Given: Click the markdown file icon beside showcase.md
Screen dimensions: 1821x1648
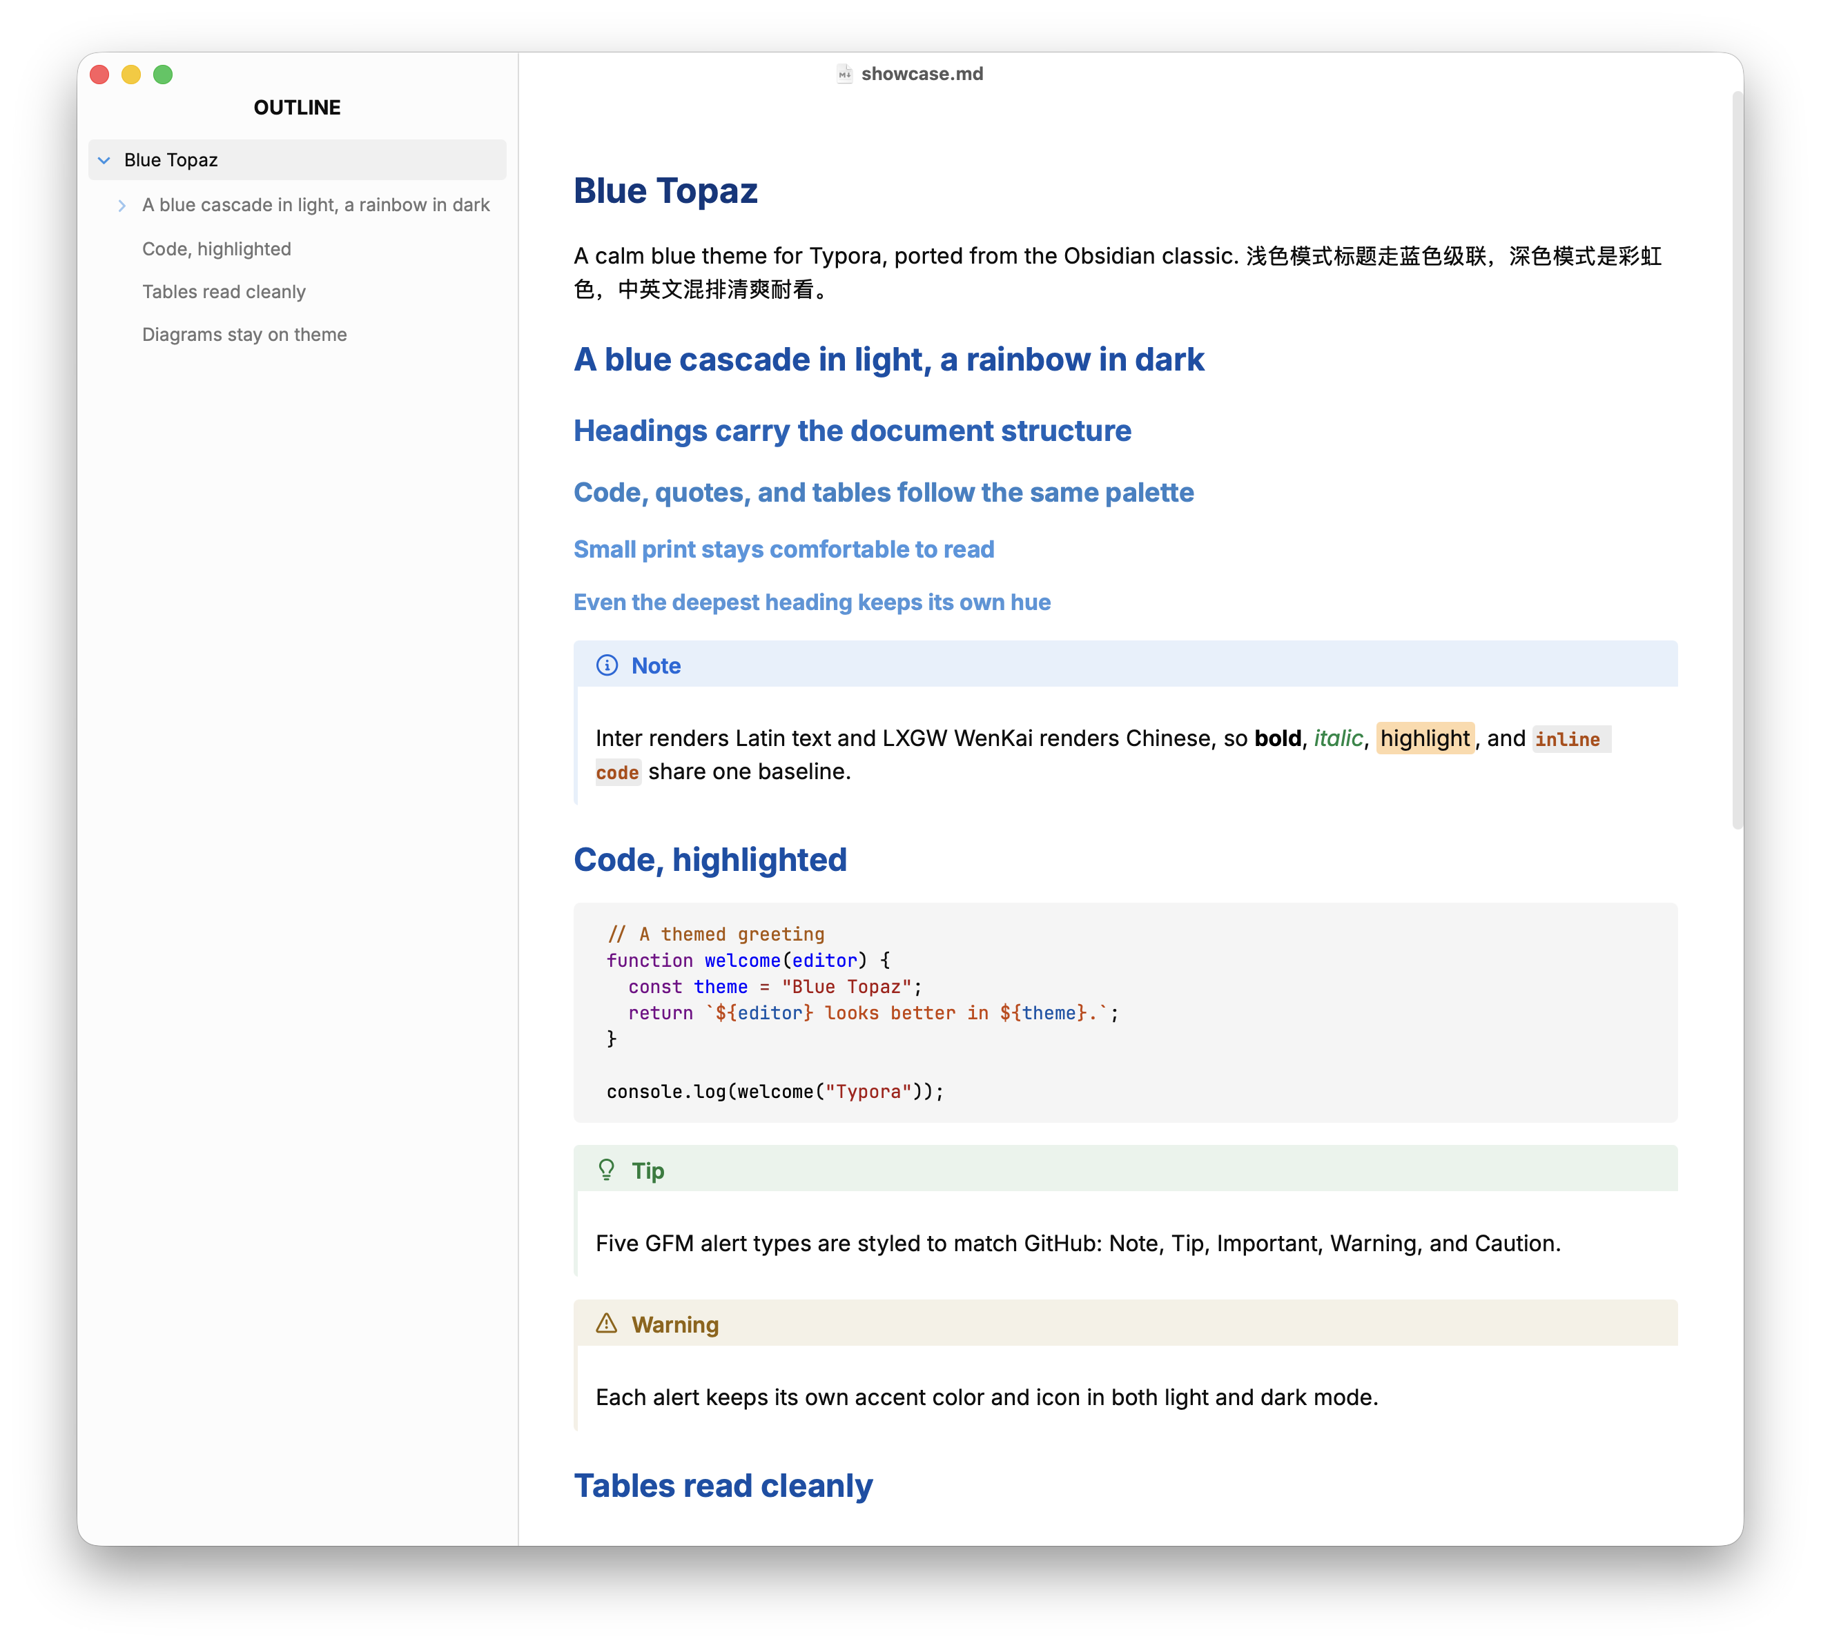Looking at the screenshot, I should pyautogui.click(x=844, y=74).
